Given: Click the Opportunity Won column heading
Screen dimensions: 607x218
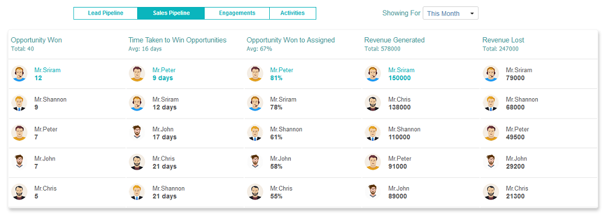Looking at the screenshot, I should tap(37, 40).
